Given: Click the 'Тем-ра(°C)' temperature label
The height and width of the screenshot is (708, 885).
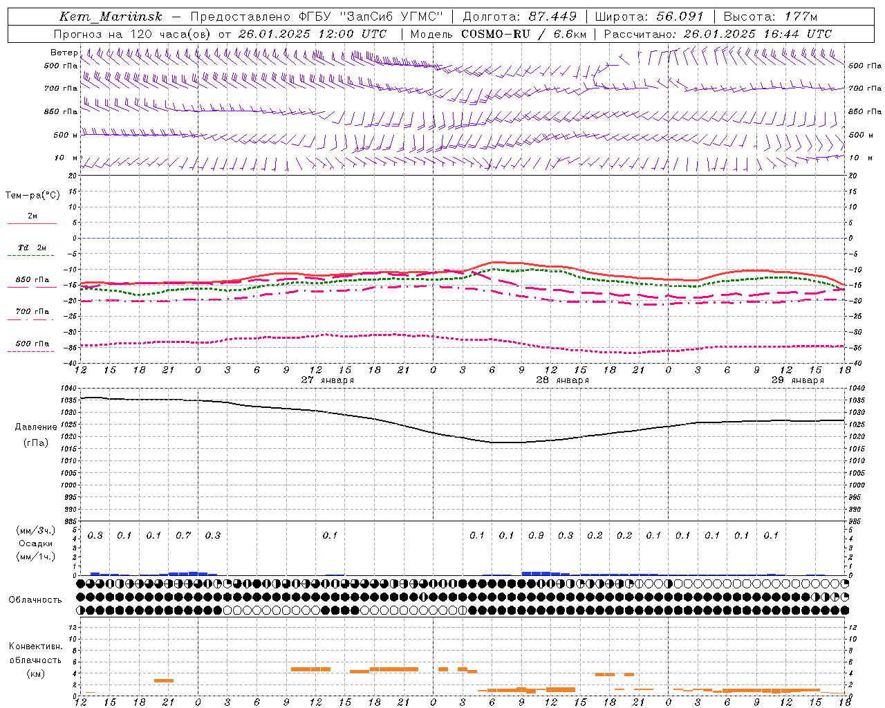Looking at the screenshot, I should 32,196.
